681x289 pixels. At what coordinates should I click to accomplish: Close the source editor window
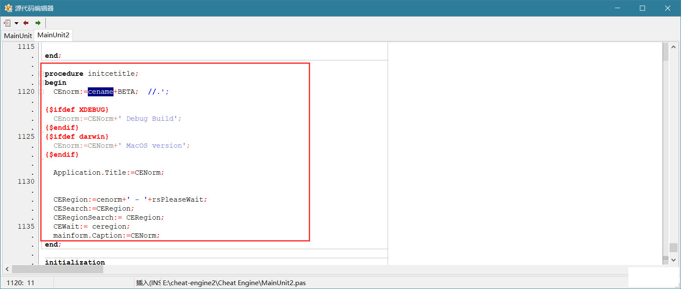[x=668, y=8]
